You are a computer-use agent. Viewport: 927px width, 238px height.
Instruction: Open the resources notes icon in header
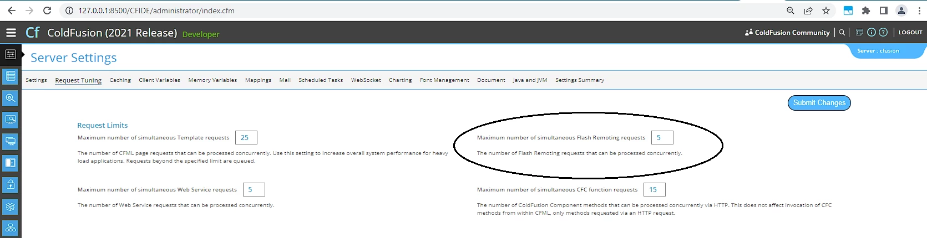[859, 33]
